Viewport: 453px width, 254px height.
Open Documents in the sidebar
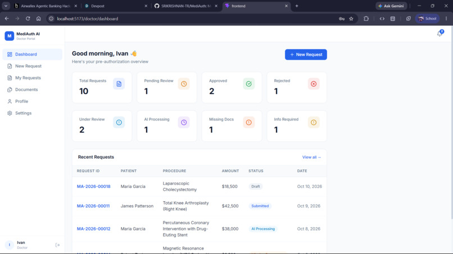(x=33, y=90)
